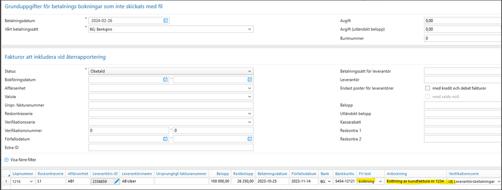The image size is (502, 190).
Task: Collapse filters with Visa färre filter arrow
Action: pos(7,159)
